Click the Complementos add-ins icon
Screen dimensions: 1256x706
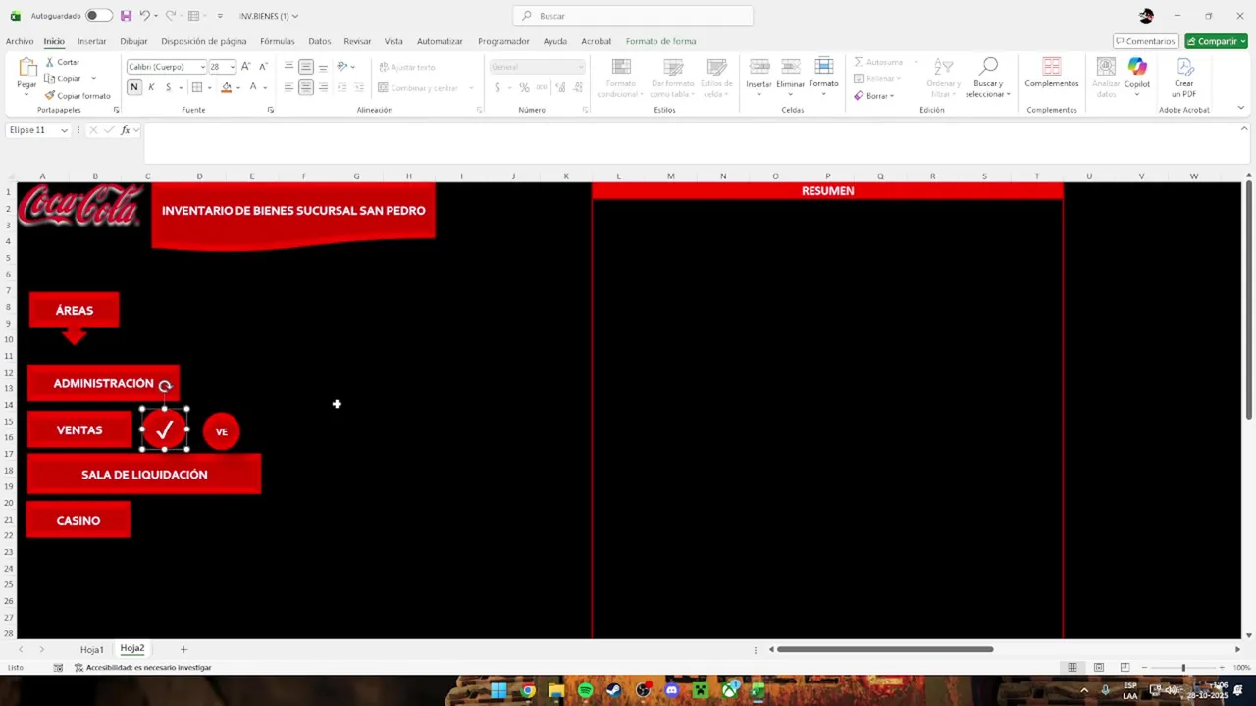[1052, 74]
